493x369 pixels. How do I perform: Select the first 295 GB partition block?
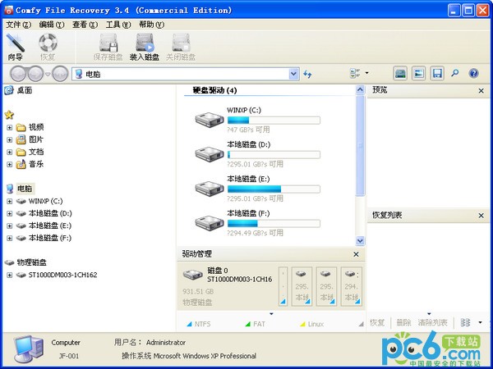(302, 286)
